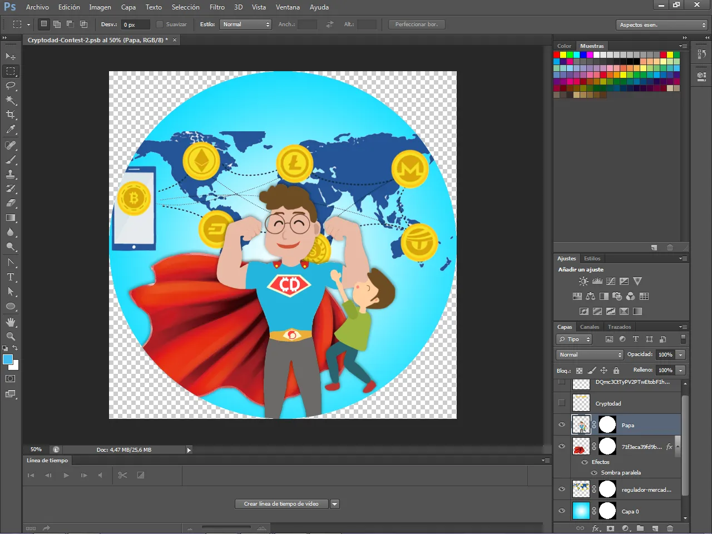Screen dimensions: 712x534
Task: Create a new layer in Capas panel
Action: click(x=655, y=528)
